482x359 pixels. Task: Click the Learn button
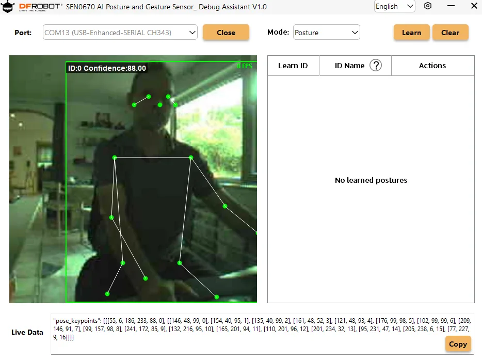coord(412,33)
